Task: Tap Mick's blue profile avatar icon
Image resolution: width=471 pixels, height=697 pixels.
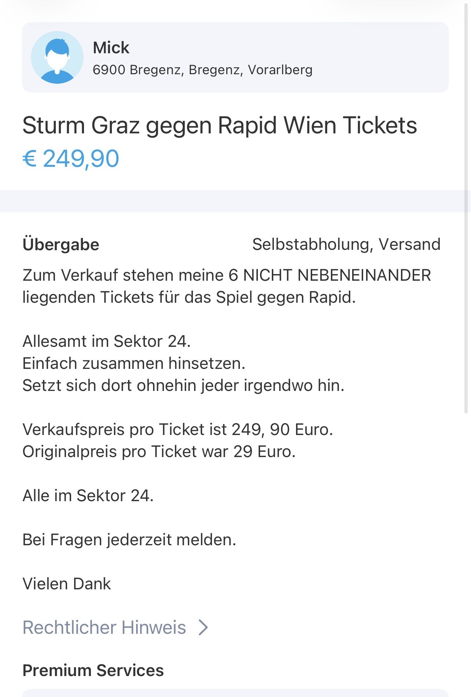Action: tap(57, 57)
